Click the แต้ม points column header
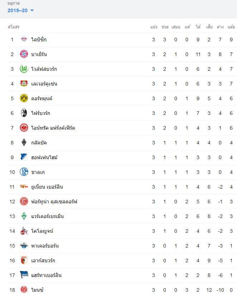The image size is (237, 300). pos(231,27)
